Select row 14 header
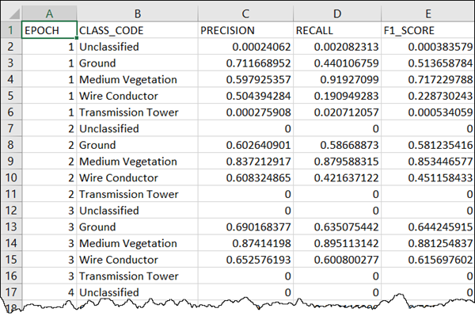Viewport: 475px width, 316px height. click(x=11, y=243)
